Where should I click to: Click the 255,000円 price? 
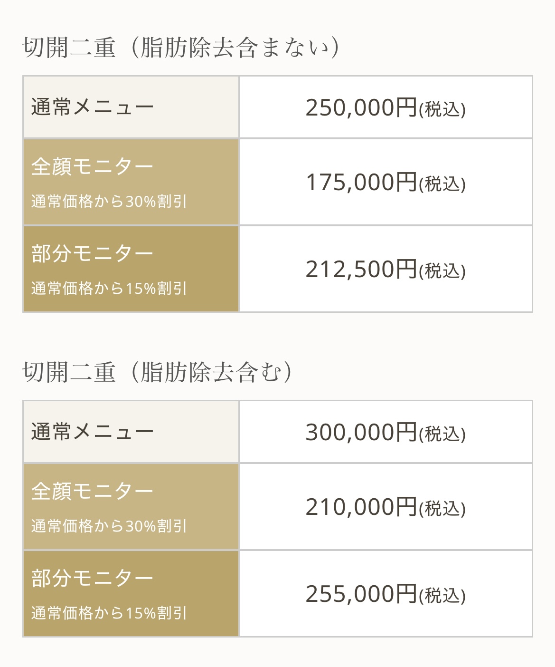click(x=361, y=594)
